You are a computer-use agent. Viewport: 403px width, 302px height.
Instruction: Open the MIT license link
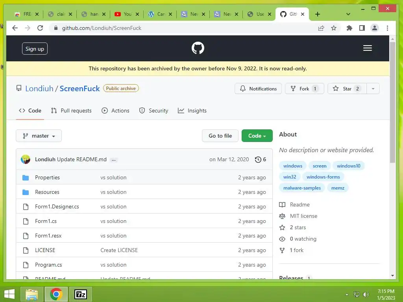coord(303,216)
